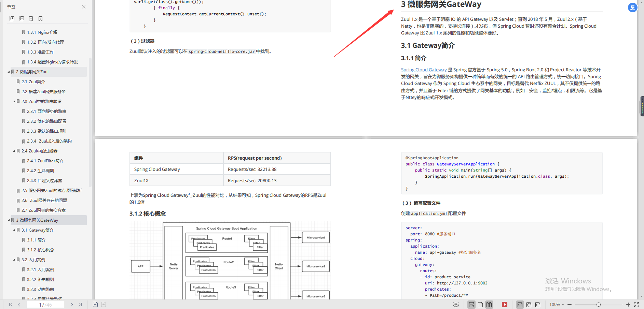Toggle two-page side-by-side layout

[489, 305]
